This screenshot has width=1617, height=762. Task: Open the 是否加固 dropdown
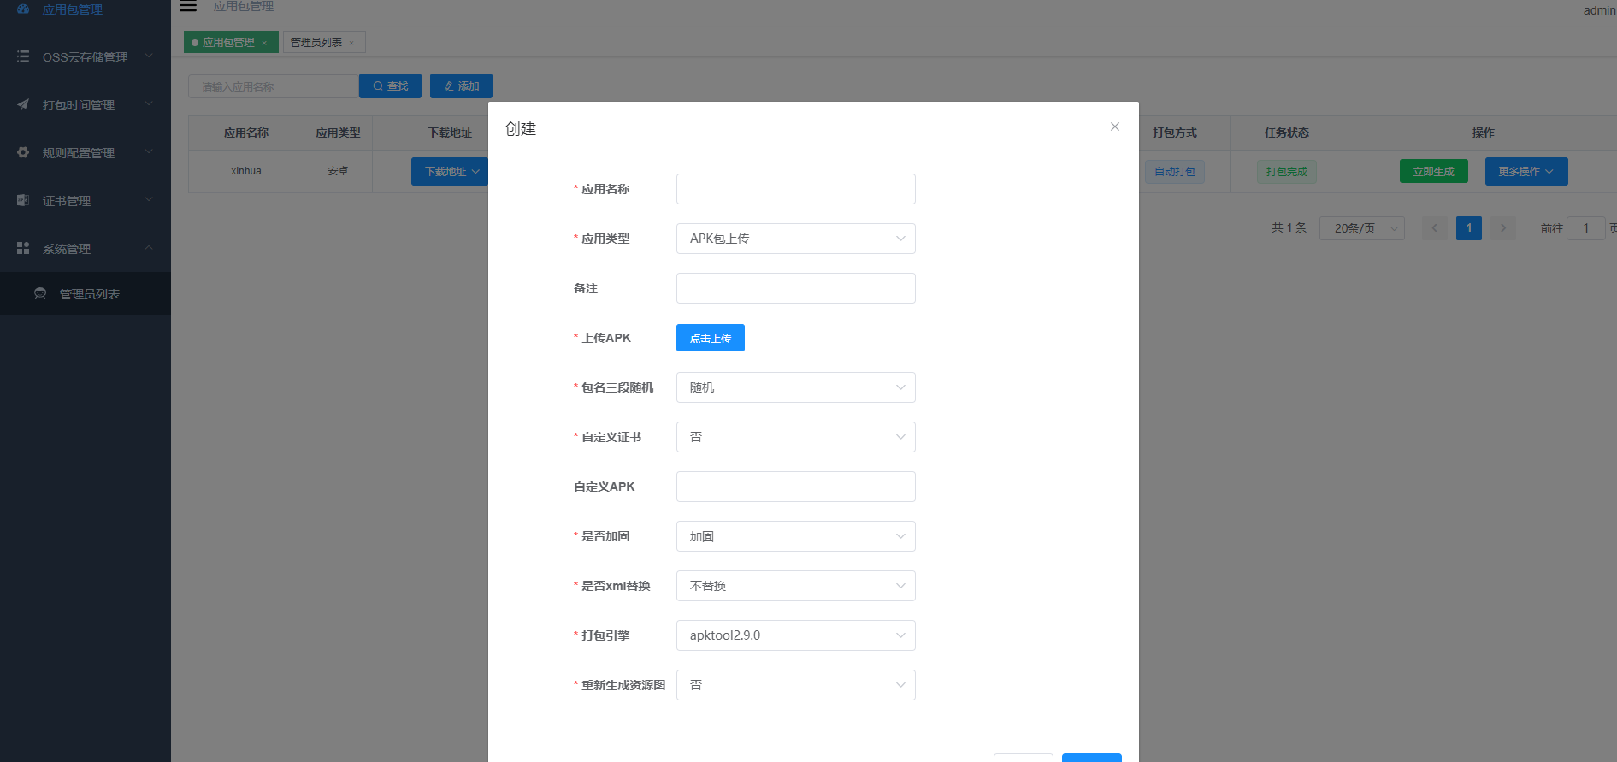(795, 536)
